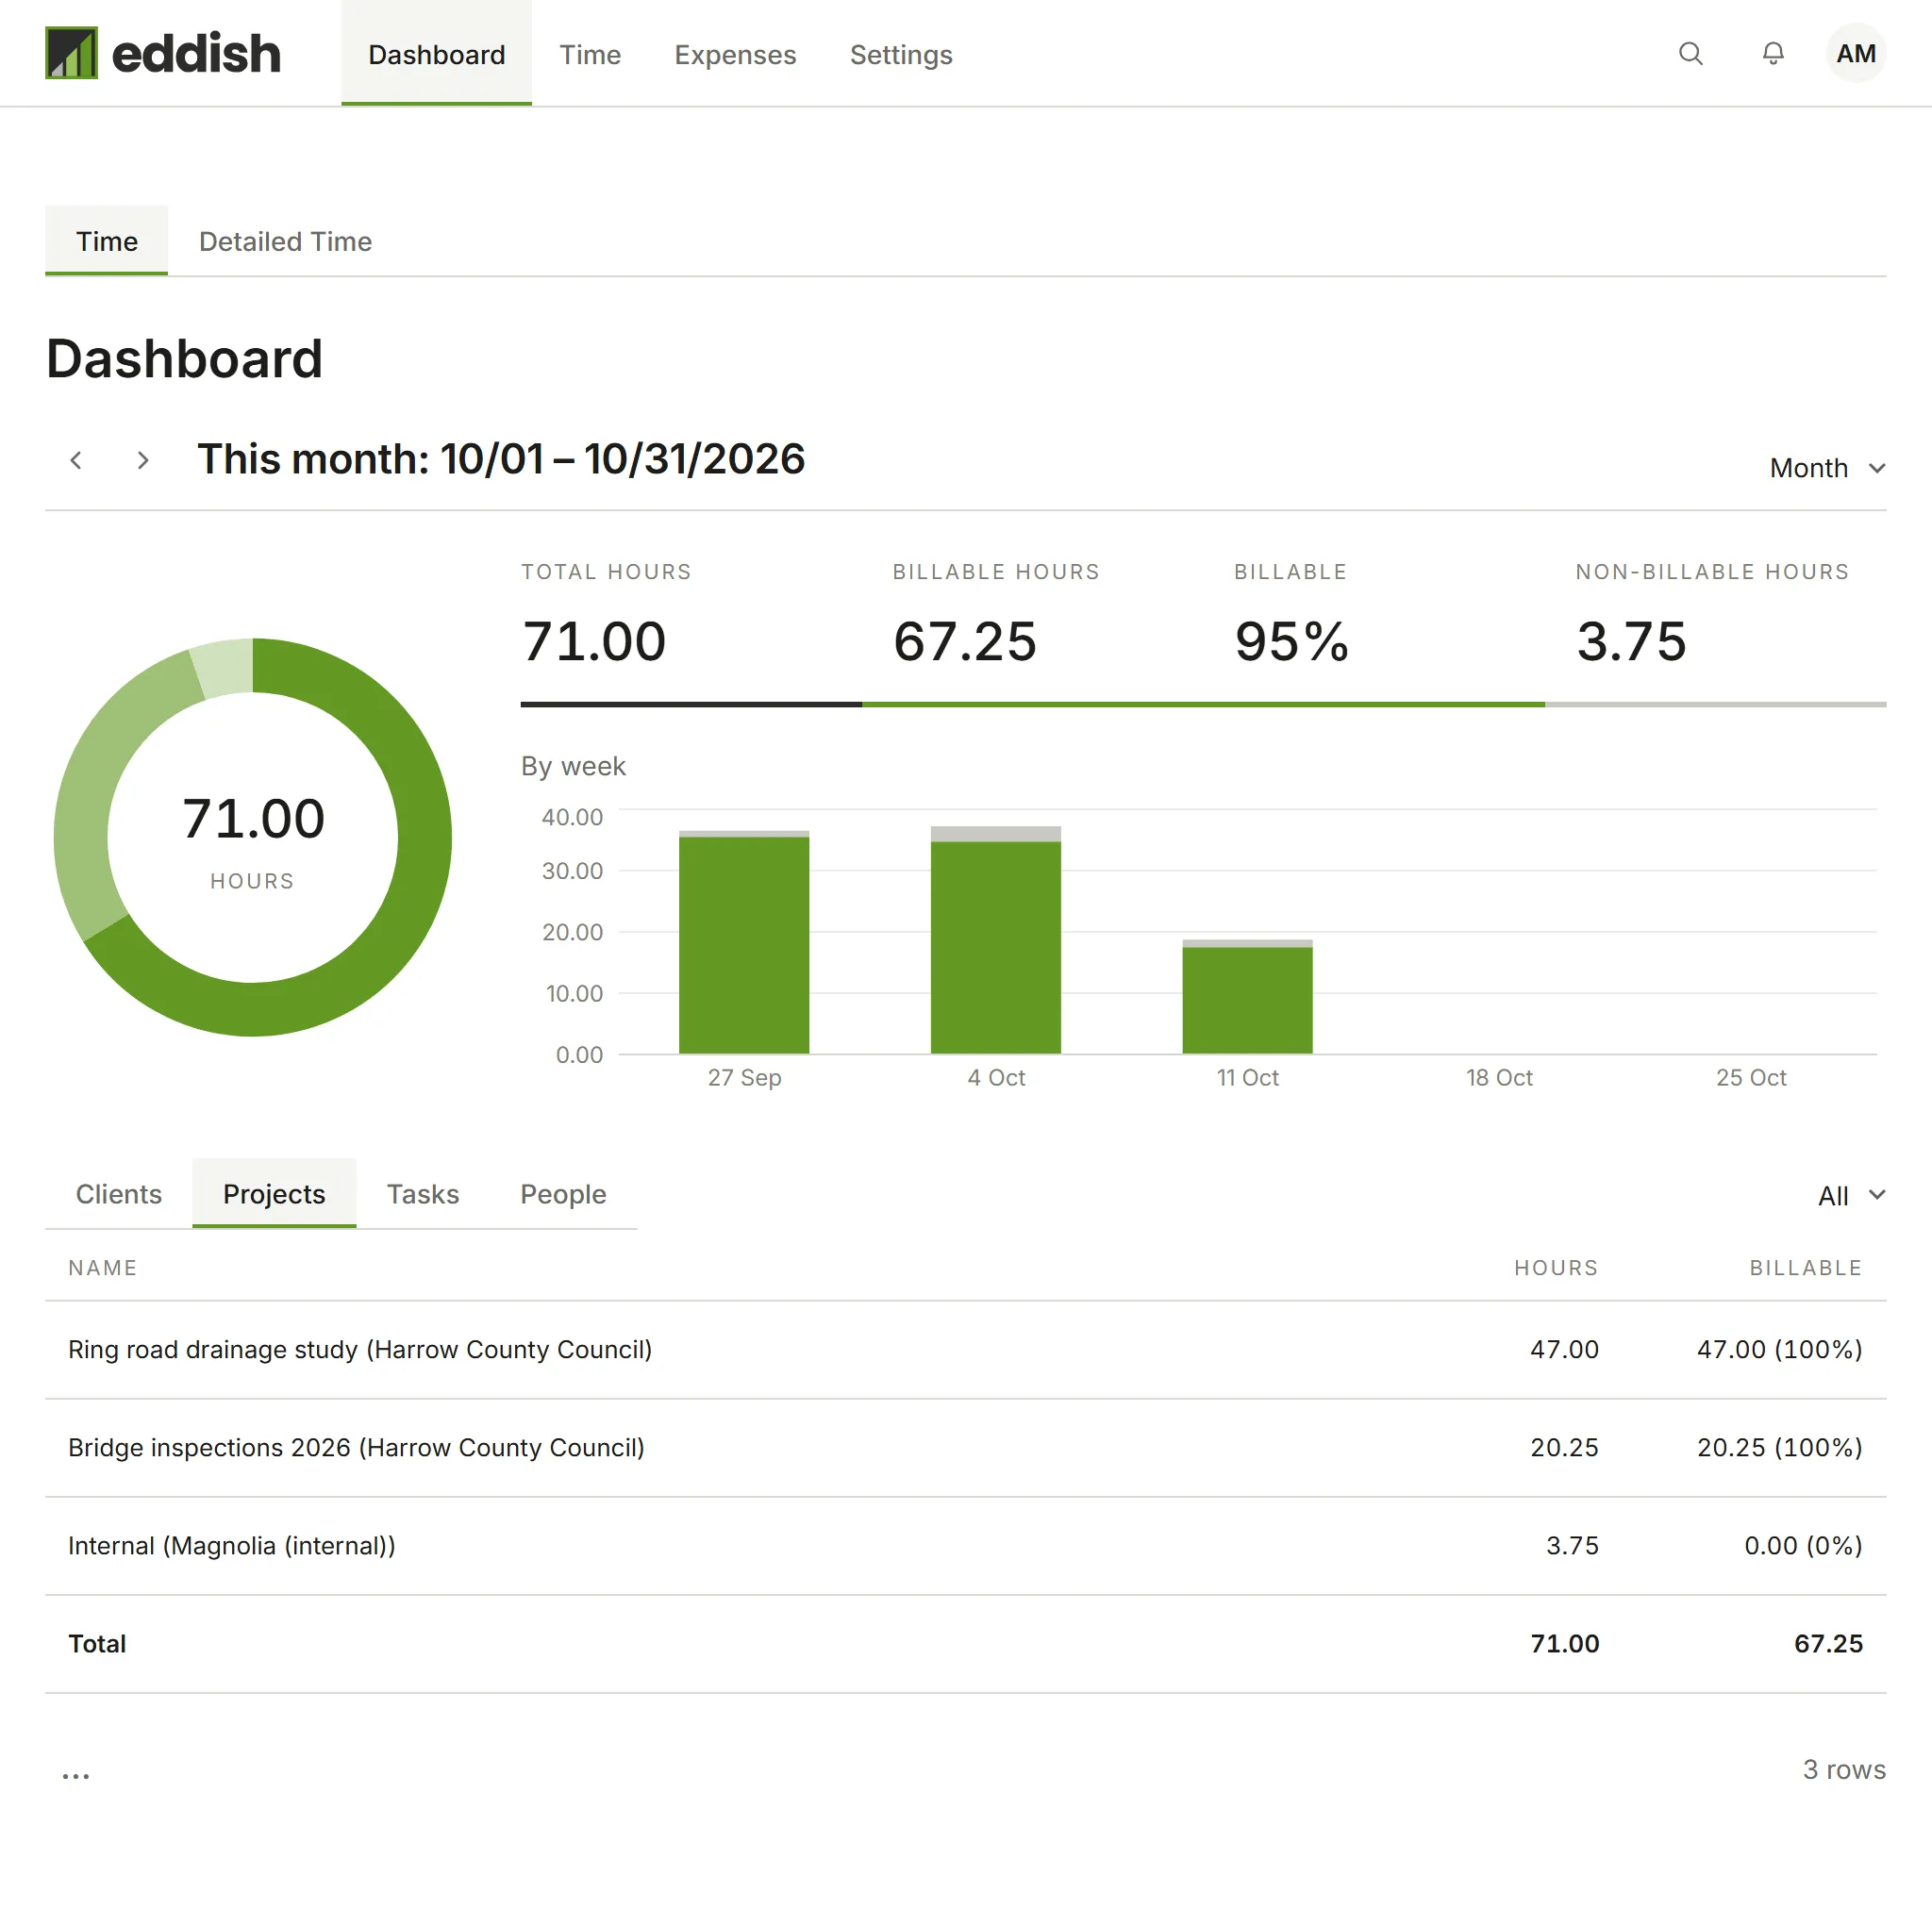
Task: Click the 4 Oct week bar
Action: [996, 939]
